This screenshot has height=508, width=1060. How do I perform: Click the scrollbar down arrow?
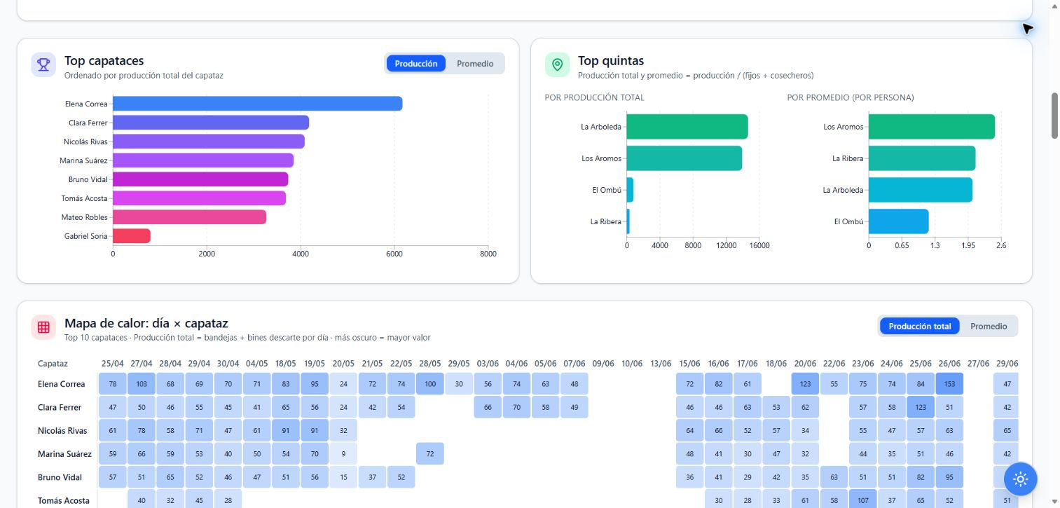click(1054, 502)
